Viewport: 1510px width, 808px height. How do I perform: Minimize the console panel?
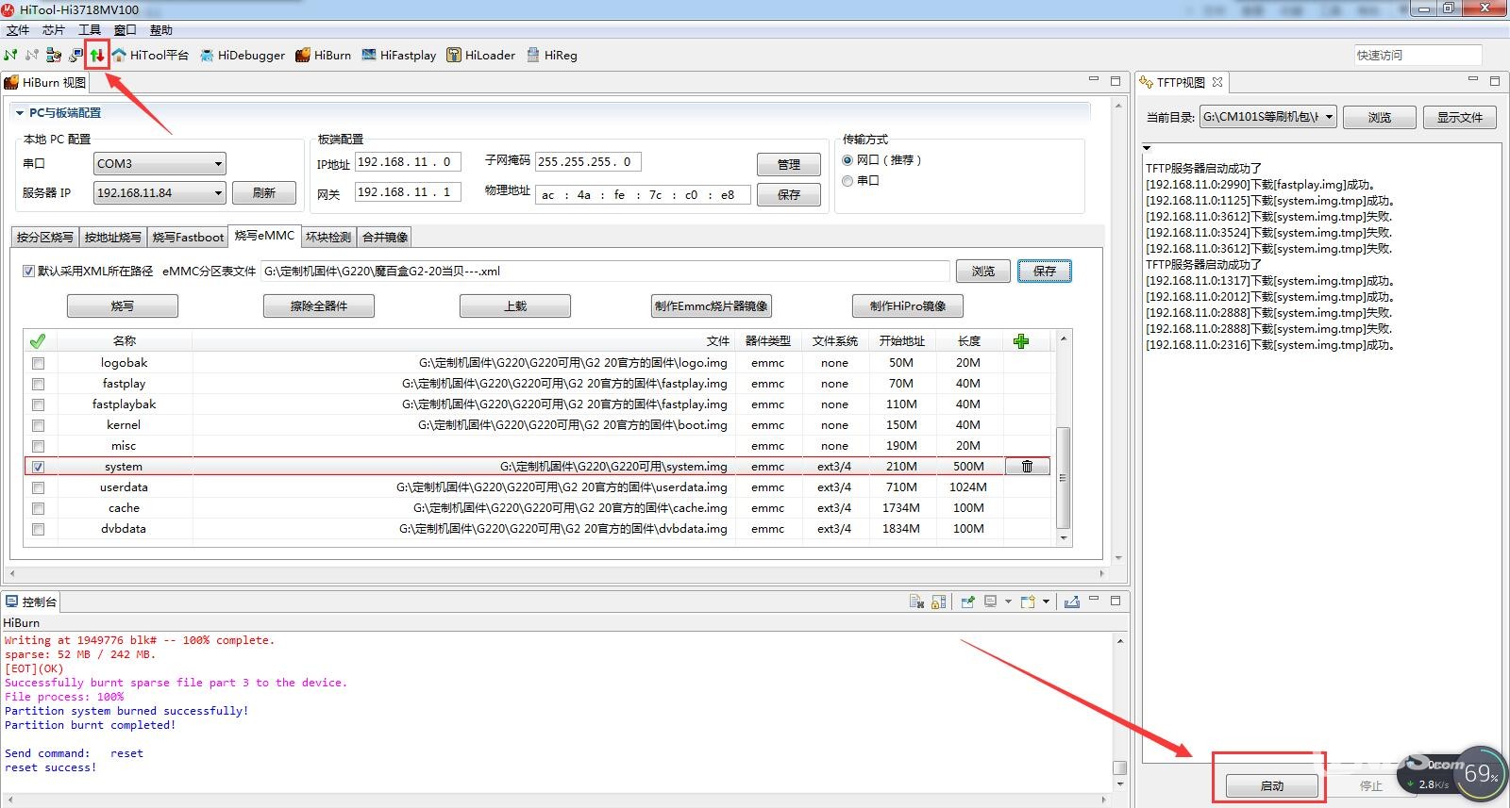click(x=1094, y=600)
